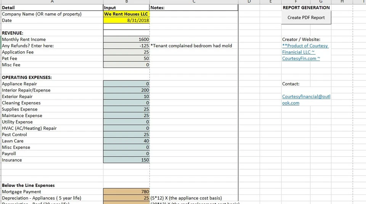Select the Misc Expense input cell
Viewport: 366px width, 204px height.
click(126, 147)
